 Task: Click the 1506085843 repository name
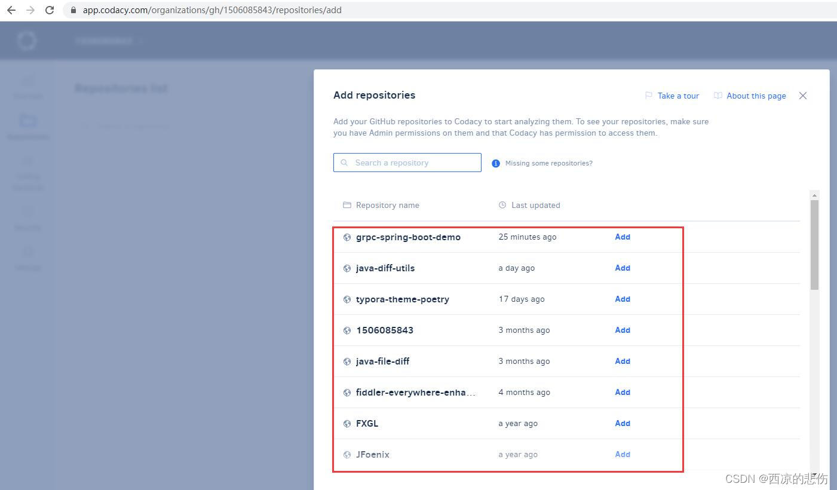pyautogui.click(x=385, y=330)
